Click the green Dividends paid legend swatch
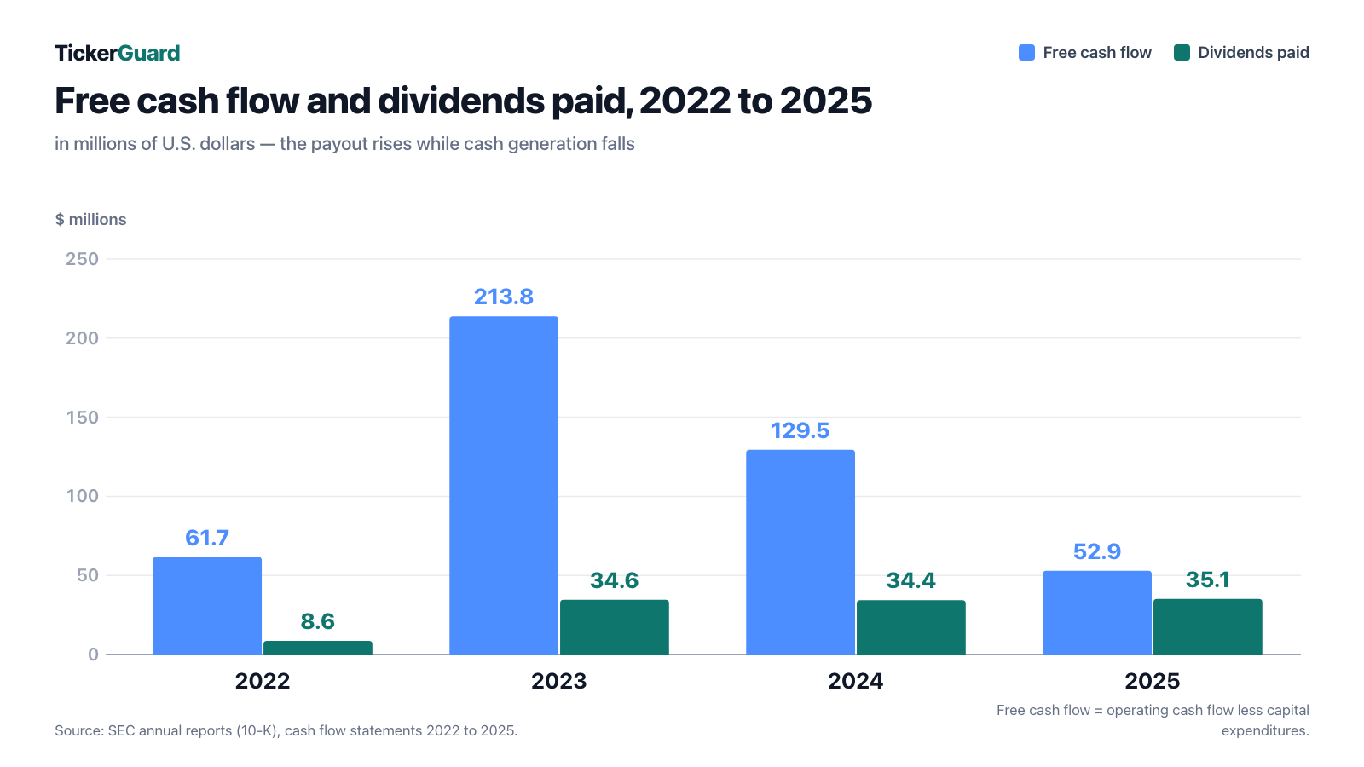Image resolution: width=1364 pixels, height=767 pixels. click(x=1182, y=53)
